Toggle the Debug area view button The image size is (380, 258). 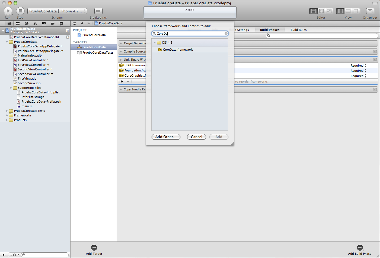coord(348,11)
